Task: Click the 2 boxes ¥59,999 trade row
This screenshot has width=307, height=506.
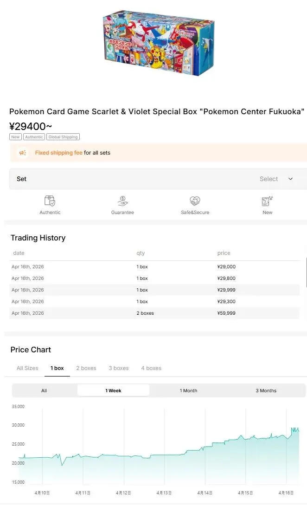Action: 155,313
